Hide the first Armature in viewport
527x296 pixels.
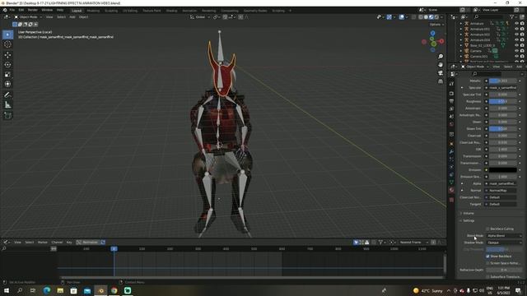516,24
